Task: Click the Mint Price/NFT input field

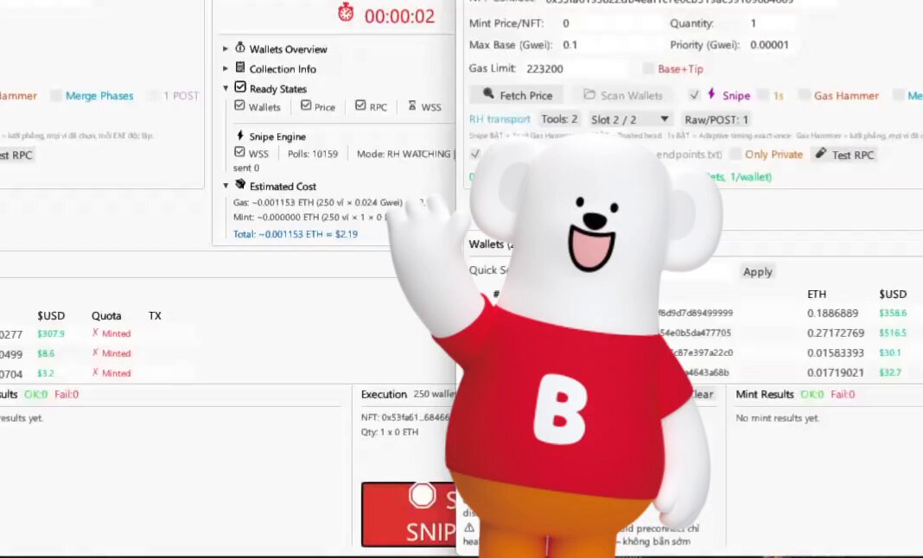Action: [610, 23]
